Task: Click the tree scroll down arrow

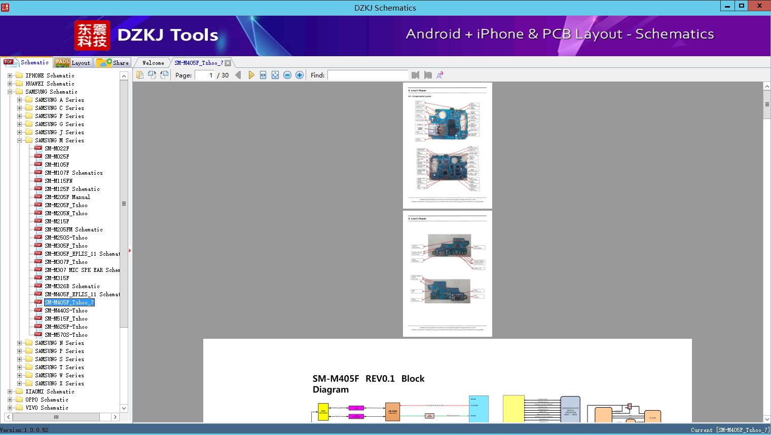Action: (124, 408)
